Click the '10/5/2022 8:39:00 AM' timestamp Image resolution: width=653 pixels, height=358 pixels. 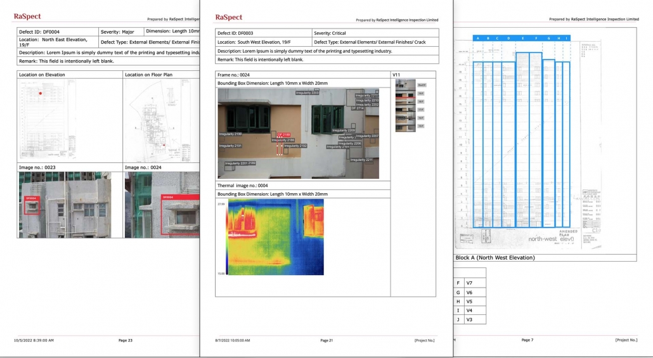coord(34,340)
